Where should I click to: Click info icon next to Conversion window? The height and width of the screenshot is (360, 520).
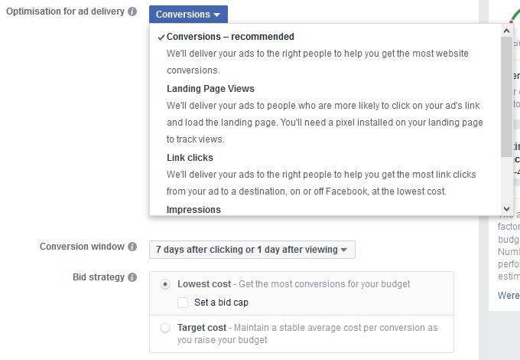coord(132,247)
